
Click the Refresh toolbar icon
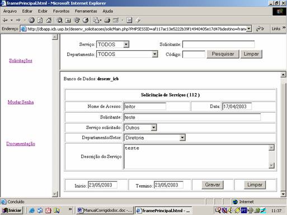click(x=40, y=20)
